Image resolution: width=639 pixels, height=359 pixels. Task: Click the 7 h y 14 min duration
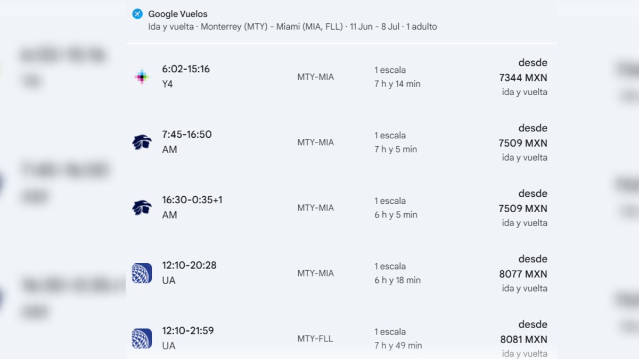[397, 84]
